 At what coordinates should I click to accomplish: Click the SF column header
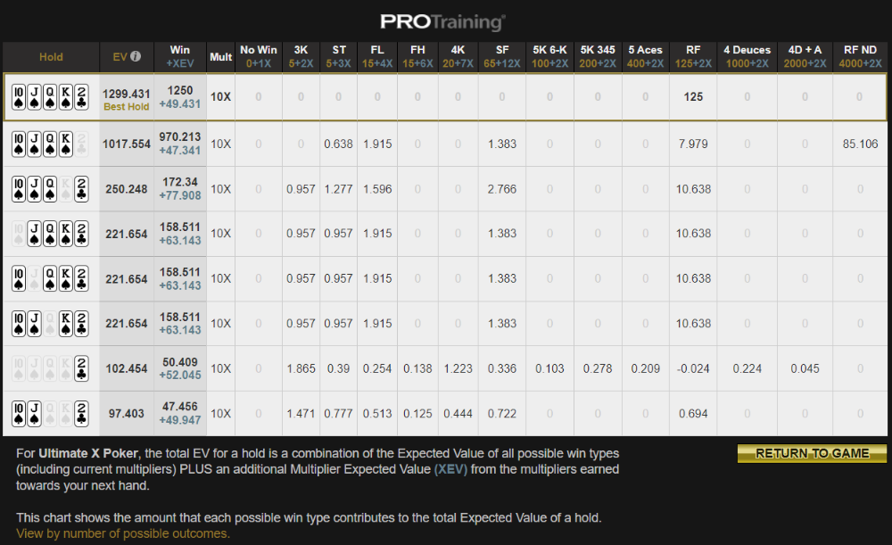(501, 56)
